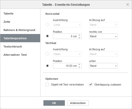Viewport: 132px width, 109px height.
Task: Decrease the horizontal position value
Action: (79, 38)
